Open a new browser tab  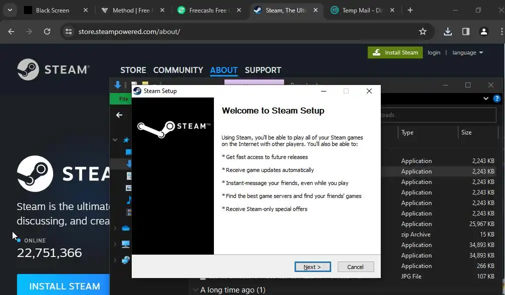410,10
